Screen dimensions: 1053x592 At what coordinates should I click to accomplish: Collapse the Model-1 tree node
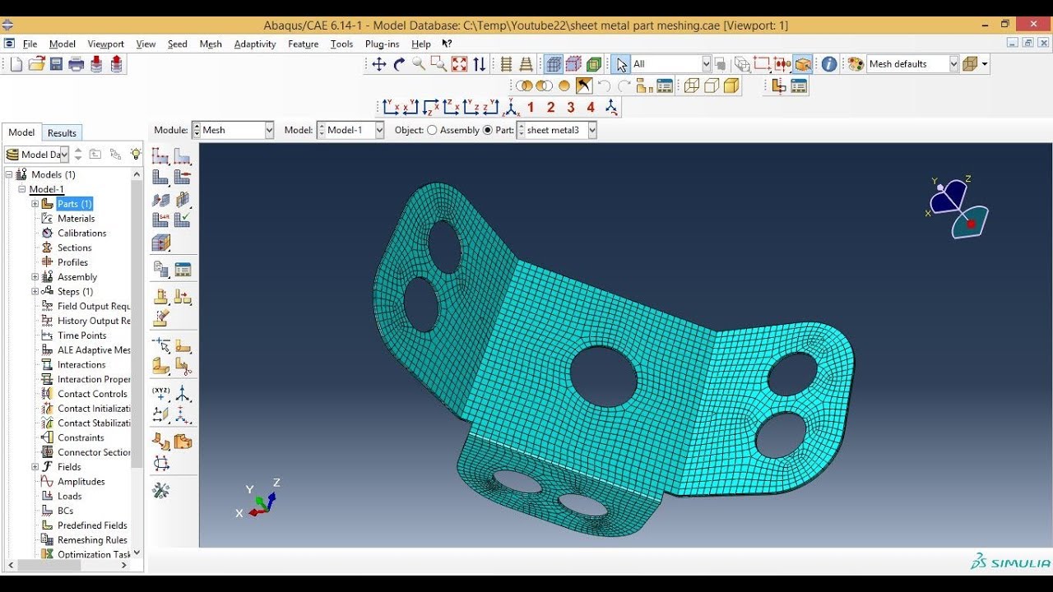click(x=22, y=189)
